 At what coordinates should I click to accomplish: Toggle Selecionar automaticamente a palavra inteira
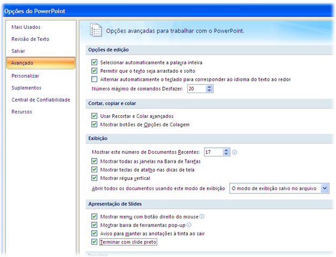click(x=94, y=63)
